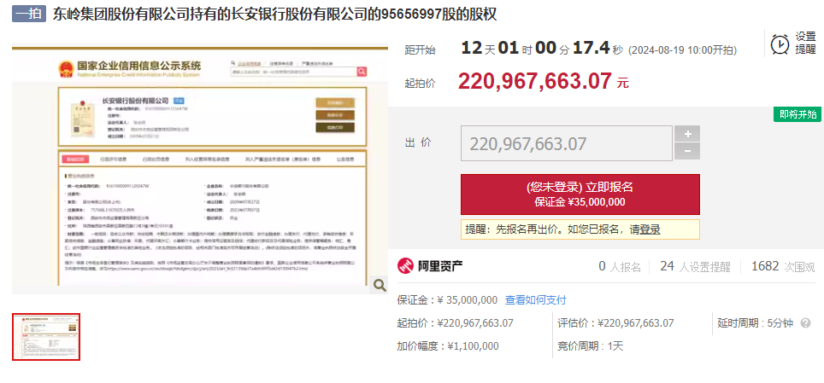824x383 pixels.
Task: Click the magnifier zoom icon on image
Action: (379, 286)
